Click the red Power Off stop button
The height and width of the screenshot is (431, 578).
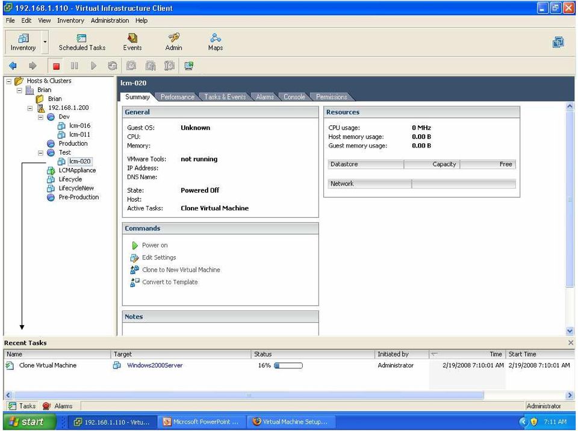pos(56,66)
